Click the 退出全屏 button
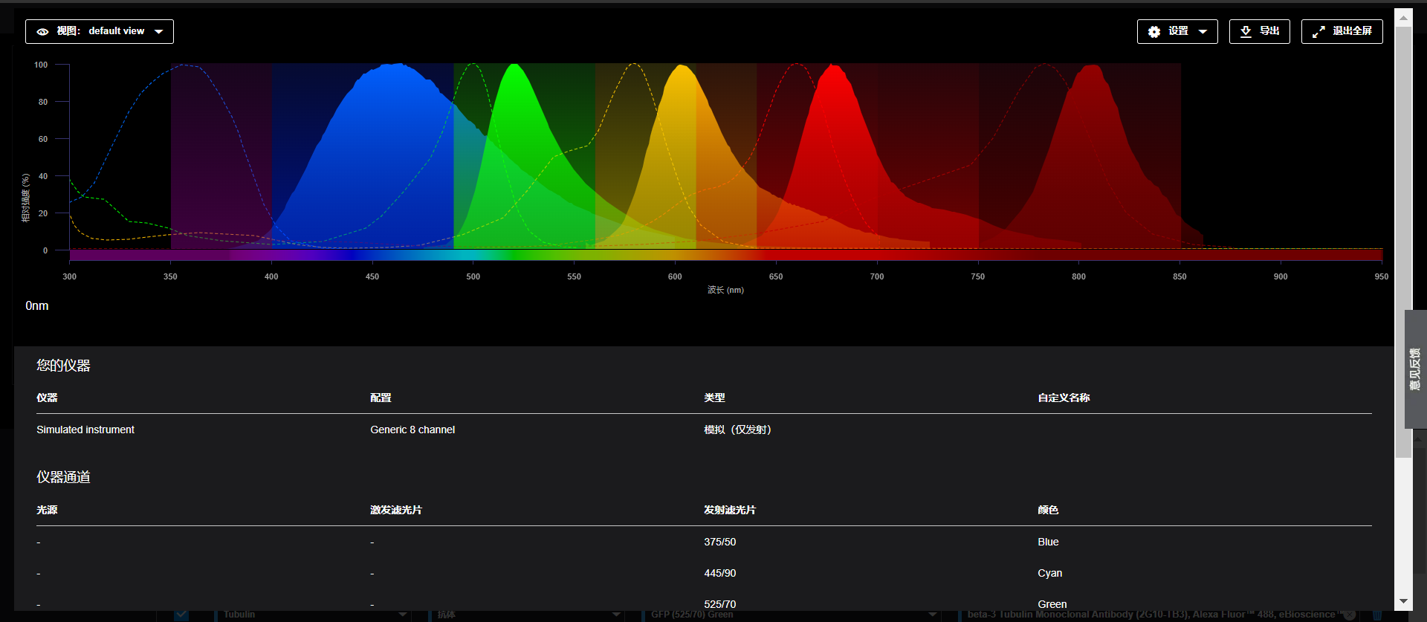This screenshot has width=1427, height=622. [1342, 32]
